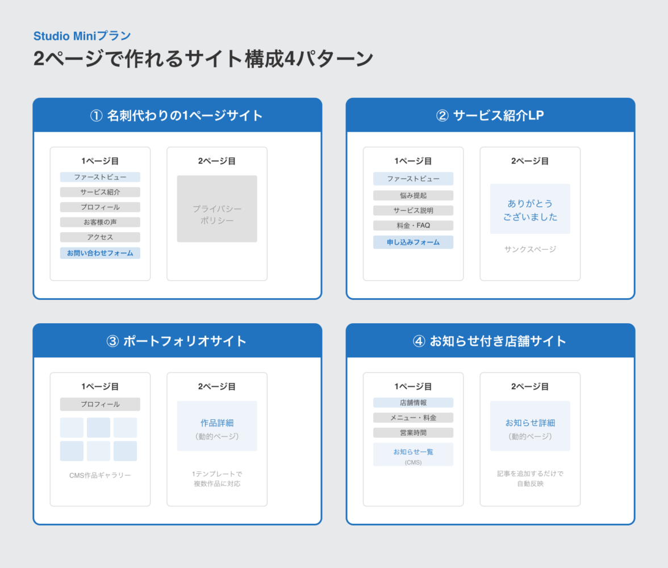This screenshot has height=568, width=668.
Task: Select the 申し込みフォーム block
Action: (413, 242)
